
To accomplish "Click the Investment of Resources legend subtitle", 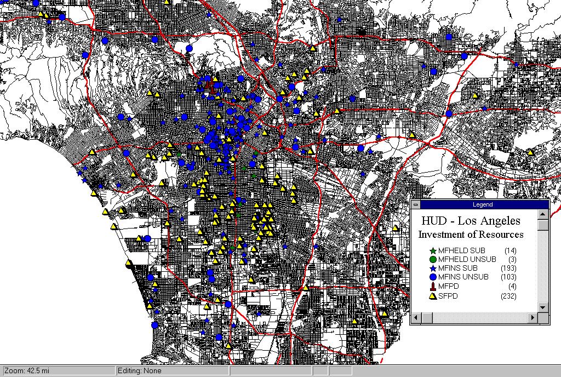I will 471,235.
